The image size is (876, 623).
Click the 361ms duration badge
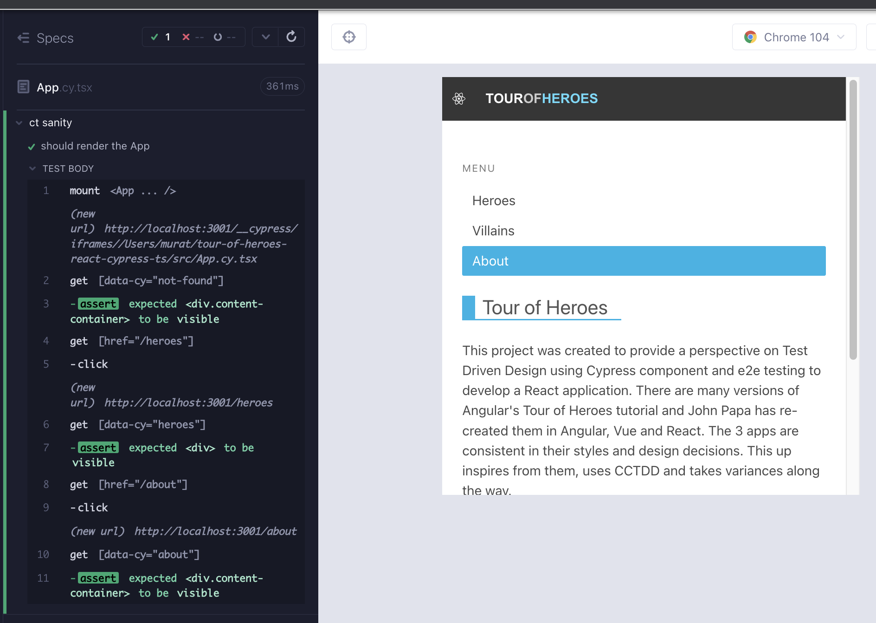click(x=282, y=86)
